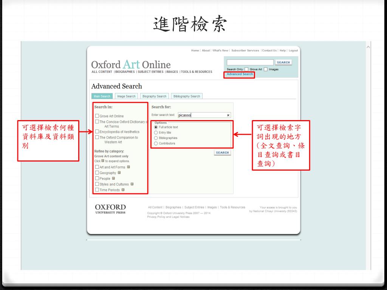Open the Contact Us link
The image size is (387, 290).
[269, 50]
